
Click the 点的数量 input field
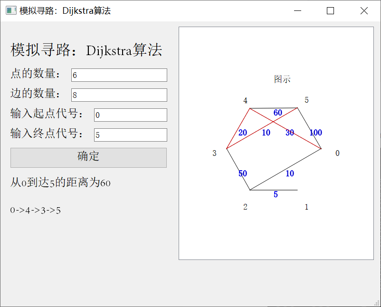click(119, 75)
